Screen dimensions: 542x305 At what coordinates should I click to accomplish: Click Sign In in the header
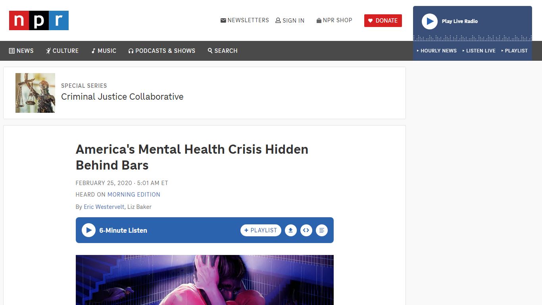pyautogui.click(x=290, y=21)
